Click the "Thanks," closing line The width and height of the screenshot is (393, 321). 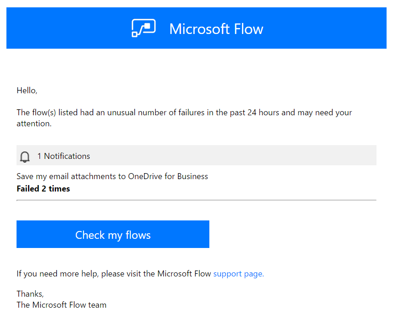point(30,294)
